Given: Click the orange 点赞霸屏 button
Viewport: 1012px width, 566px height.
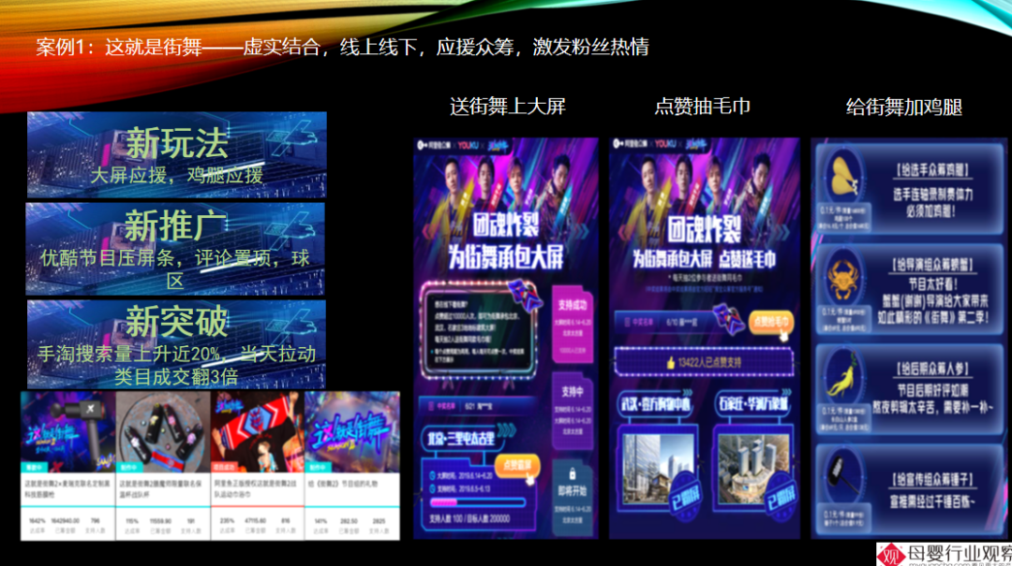Looking at the screenshot, I should (x=517, y=466).
